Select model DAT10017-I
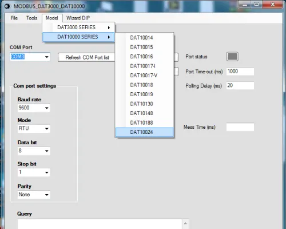 pyautogui.click(x=144, y=66)
